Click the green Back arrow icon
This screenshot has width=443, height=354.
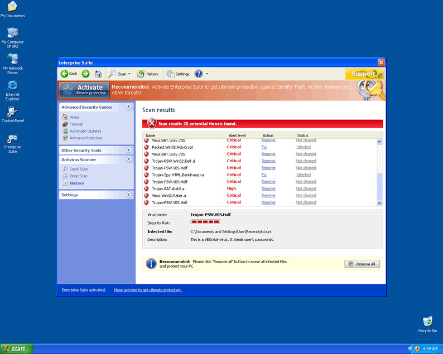(x=65, y=74)
